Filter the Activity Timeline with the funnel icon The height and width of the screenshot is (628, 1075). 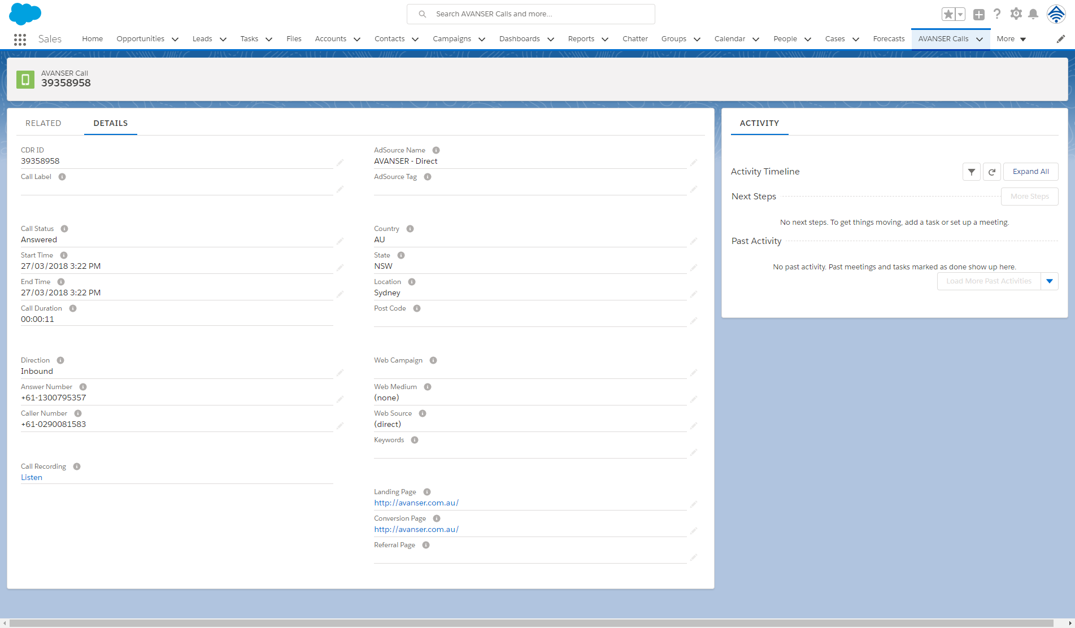(971, 171)
